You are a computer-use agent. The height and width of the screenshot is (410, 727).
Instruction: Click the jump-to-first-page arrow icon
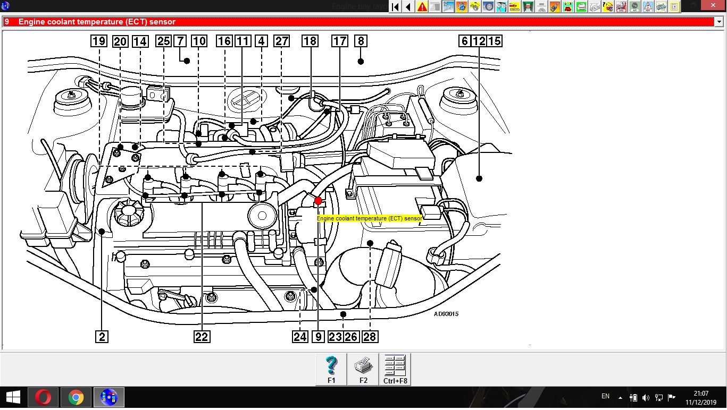pyautogui.click(x=395, y=7)
